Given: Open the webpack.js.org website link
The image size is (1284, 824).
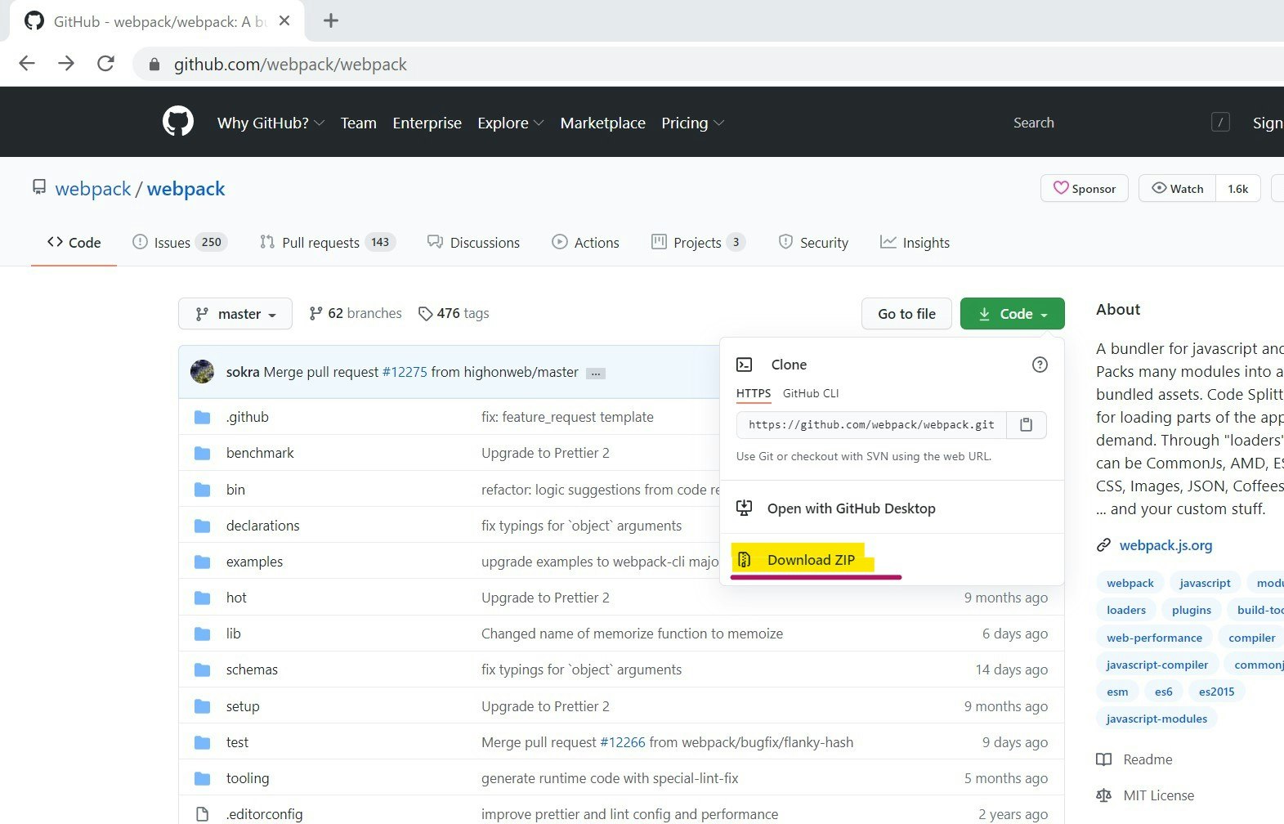Looking at the screenshot, I should pos(1165,545).
